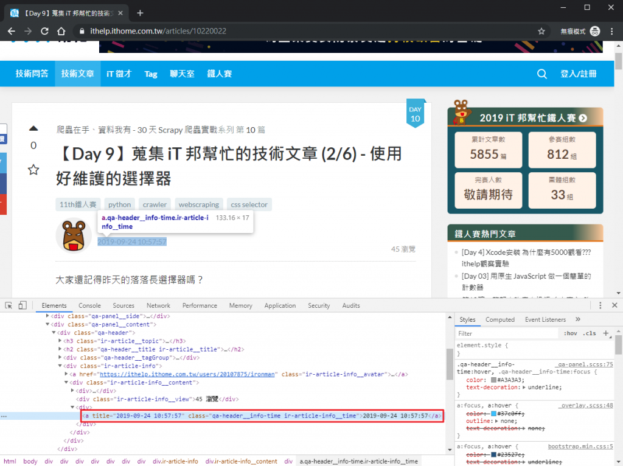Open the IT 徵才 navigation item
This screenshot has width=623, height=466.
[119, 74]
